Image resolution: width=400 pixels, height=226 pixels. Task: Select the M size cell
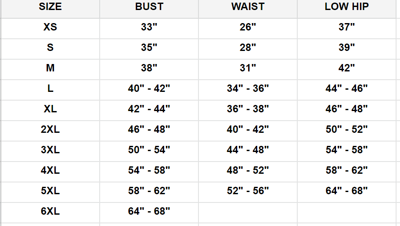[x=50, y=68]
